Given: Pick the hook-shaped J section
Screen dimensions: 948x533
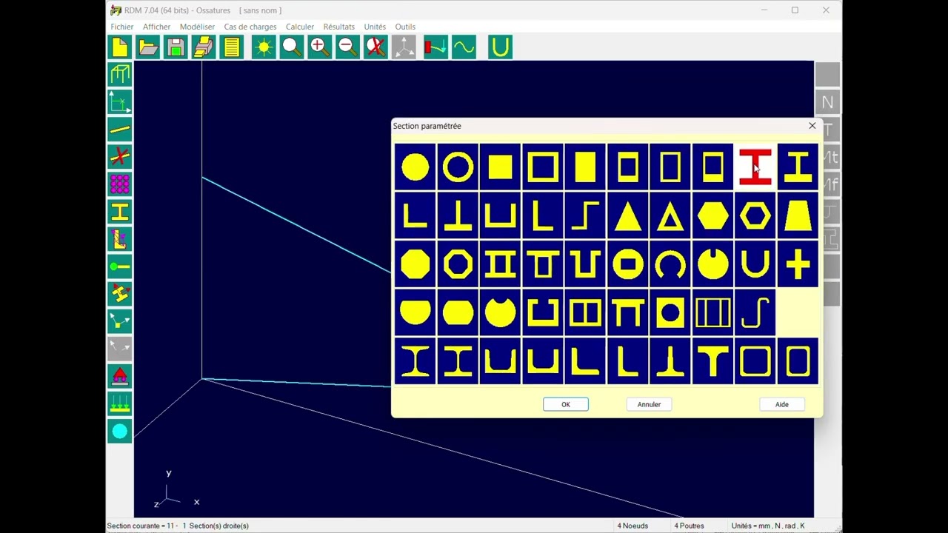Looking at the screenshot, I should (x=755, y=312).
